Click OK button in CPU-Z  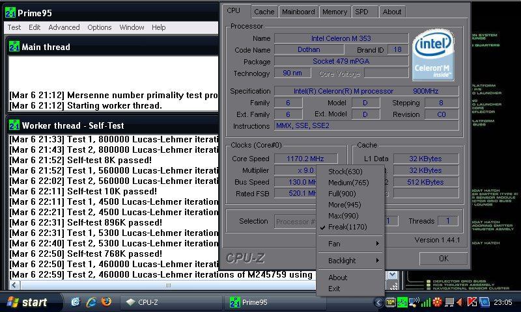(444, 258)
